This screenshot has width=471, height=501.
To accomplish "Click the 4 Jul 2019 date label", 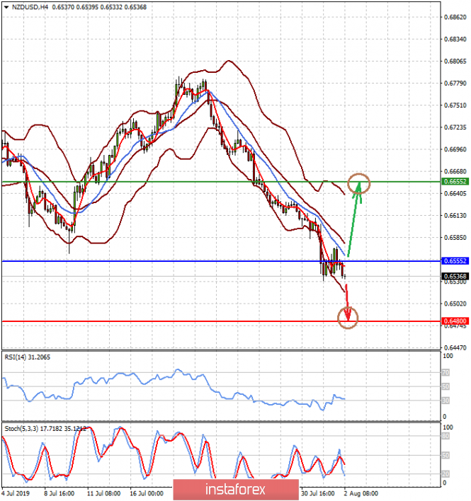I will pyautogui.click(x=16, y=493).
